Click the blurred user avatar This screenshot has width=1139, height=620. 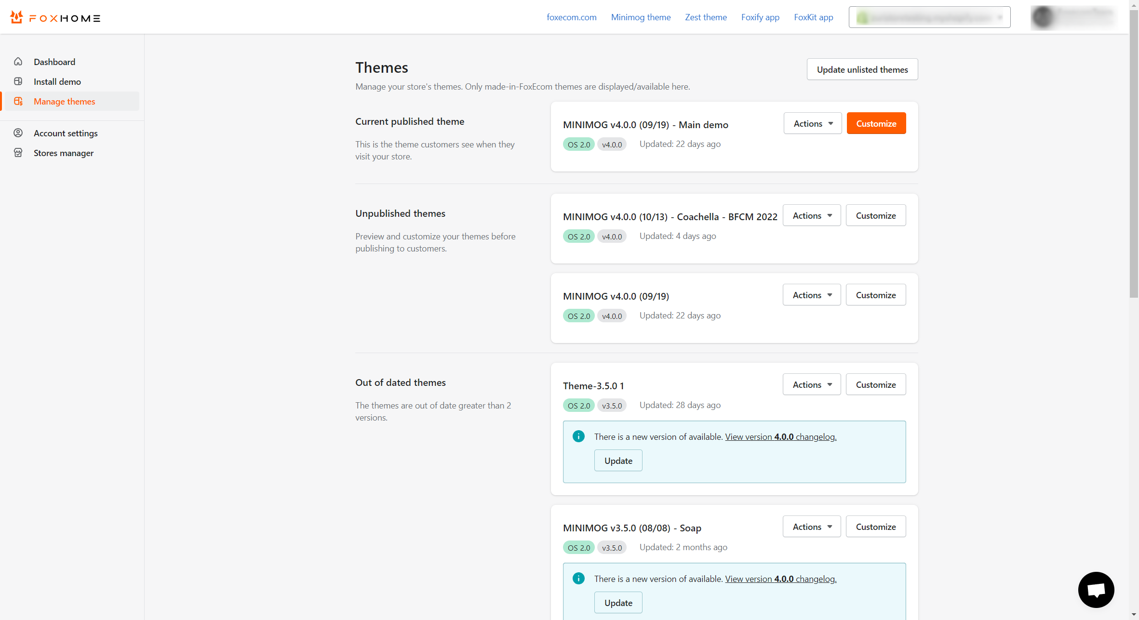pyautogui.click(x=1043, y=17)
